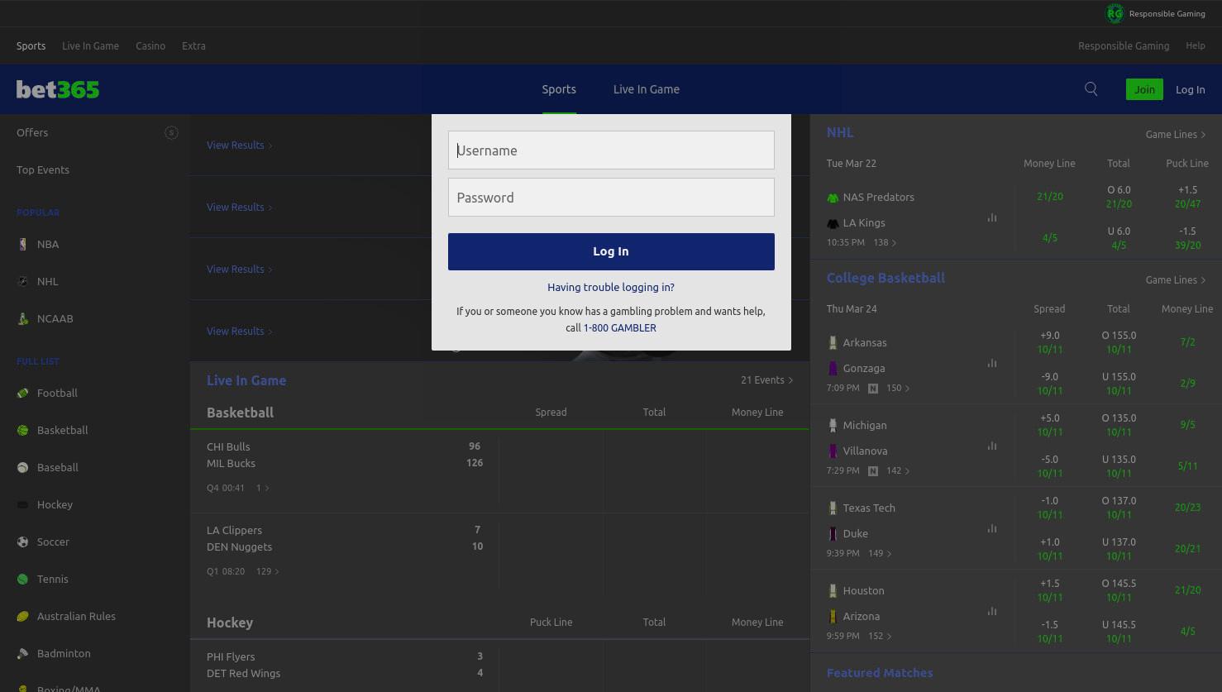Image resolution: width=1222 pixels, height=692 pixels.
Task: Click the NHL puck icon in sidebar
Action: coord(22,281)
